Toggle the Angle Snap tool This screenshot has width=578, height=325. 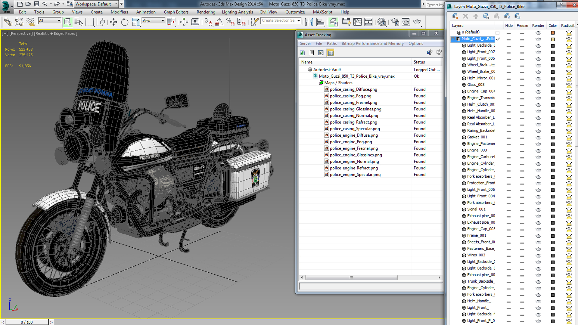(219, 22)
